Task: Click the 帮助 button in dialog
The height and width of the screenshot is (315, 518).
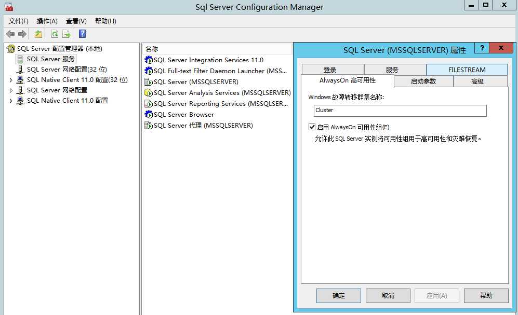Action: [486, 295]
